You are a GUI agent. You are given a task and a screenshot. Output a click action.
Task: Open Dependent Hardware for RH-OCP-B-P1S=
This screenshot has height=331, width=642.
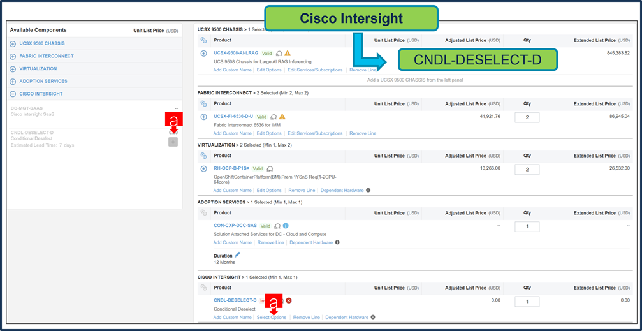tap(342, 191)
